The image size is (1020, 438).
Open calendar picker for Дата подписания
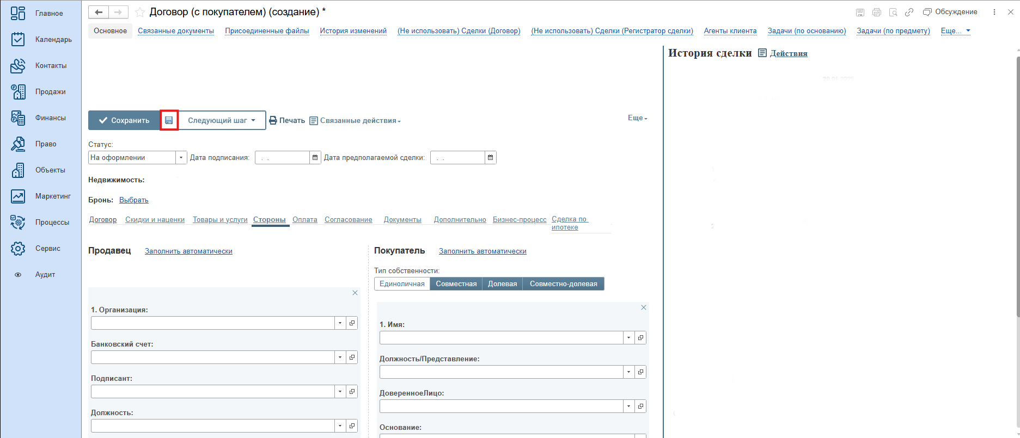[315, 158]
